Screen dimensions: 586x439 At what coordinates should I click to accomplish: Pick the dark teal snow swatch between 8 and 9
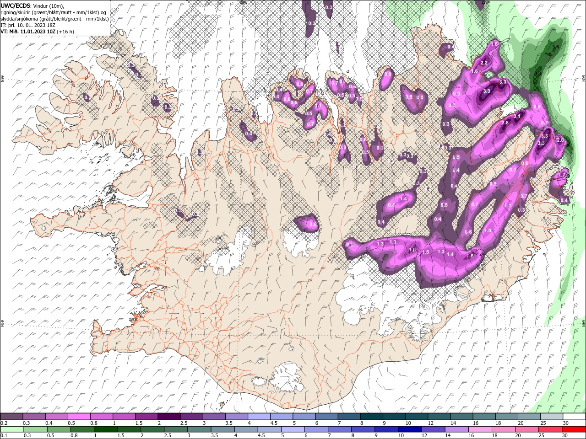pyautogui.click(x=372, y=416)
